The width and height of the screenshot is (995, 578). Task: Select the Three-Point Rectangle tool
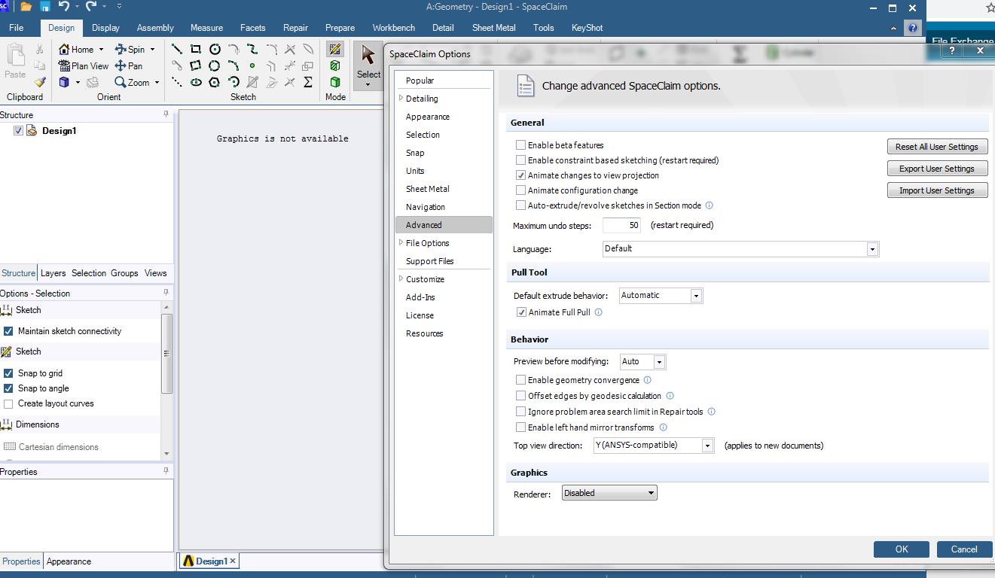pyautogui.click(x=196, y=65)
